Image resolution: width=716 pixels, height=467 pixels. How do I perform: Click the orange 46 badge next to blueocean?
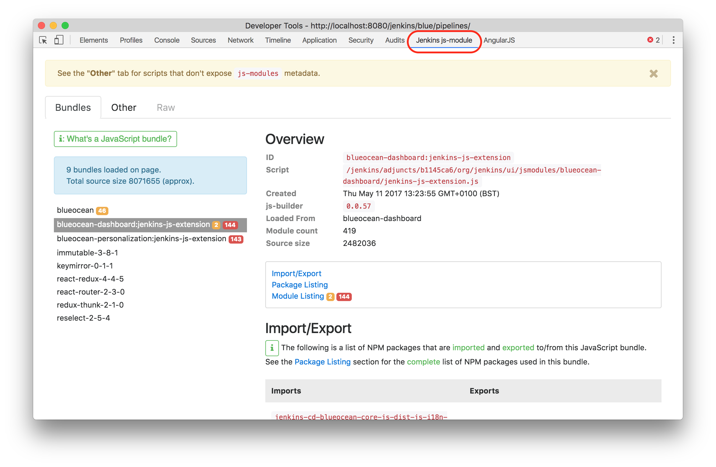pos(102,211)
